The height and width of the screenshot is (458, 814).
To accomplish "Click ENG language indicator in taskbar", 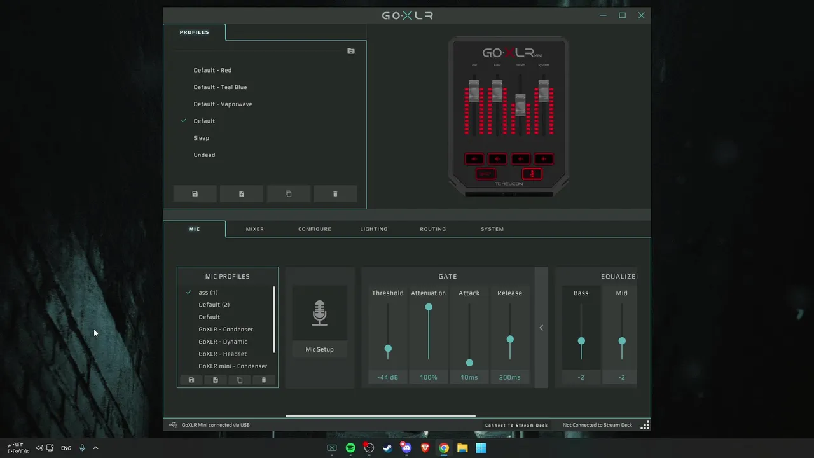I will [x=66, y=448].
